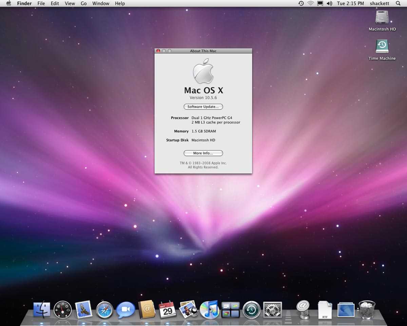The height and width of the screenshot is (326, 407).
Task: Open the Mail stamp icon
Action: tap(83, 310)
